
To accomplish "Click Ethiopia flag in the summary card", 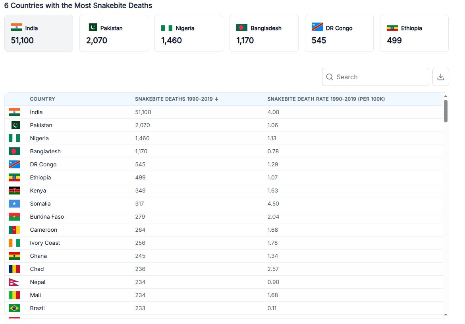I will pyautogui.click(x=392, y=28).
